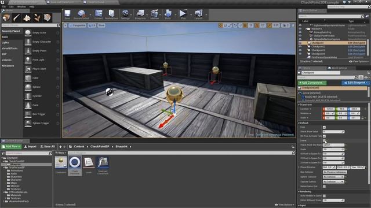Toggle the Linear checkbox
The width and height of the screenshot is (371, 208).
coord(324,140)
